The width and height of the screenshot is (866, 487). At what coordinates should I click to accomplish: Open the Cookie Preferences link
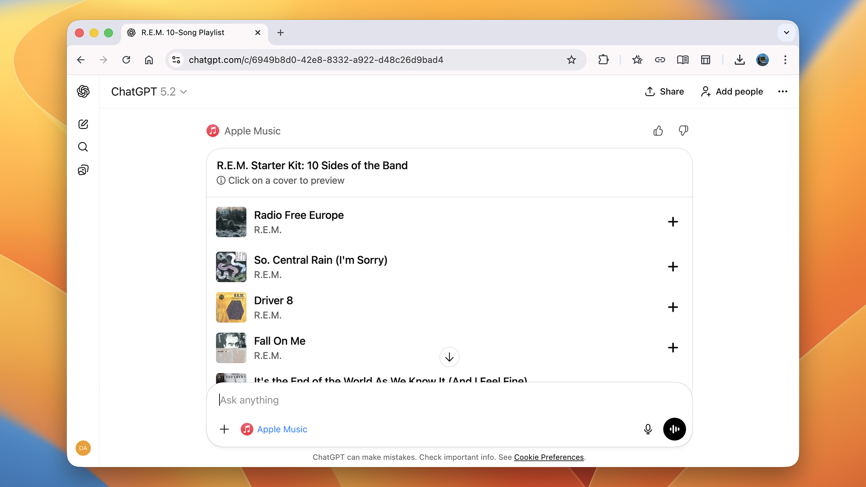pyautogui.click(x=549, y=457)
